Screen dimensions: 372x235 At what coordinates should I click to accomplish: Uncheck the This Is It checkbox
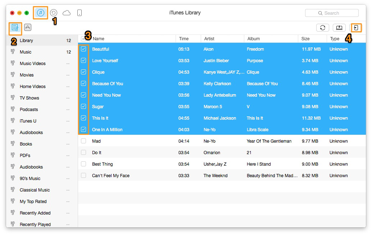pyautogui.click(x=83, y=118)
